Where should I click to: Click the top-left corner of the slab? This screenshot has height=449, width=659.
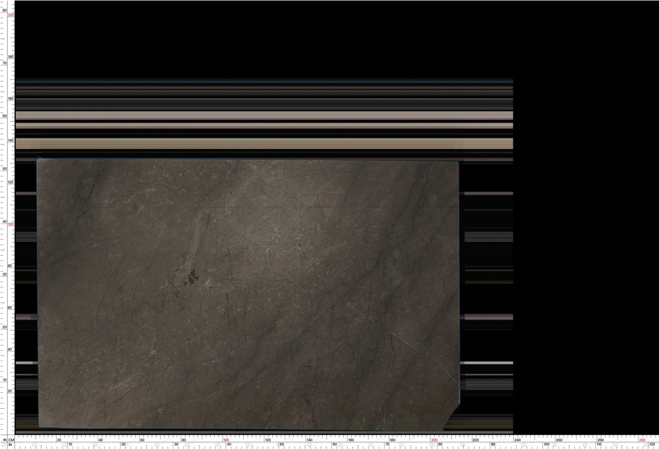point(38,159)
